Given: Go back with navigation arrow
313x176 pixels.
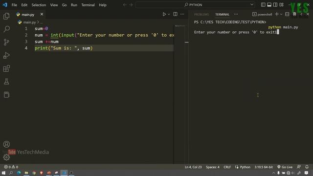Looking at the screenshot, I should coord(125,5).
